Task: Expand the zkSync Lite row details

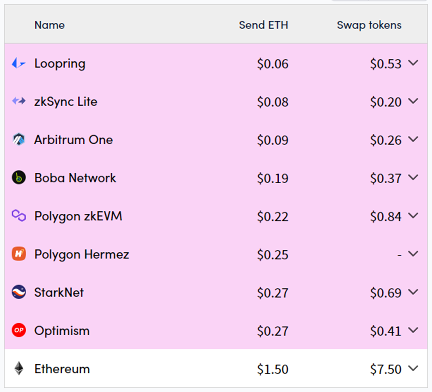Action: [413, 101]
